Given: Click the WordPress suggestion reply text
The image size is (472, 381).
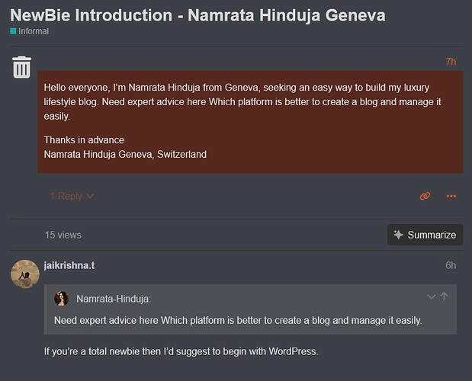Looking at the screenshot, I should click(x=181, y=351).
